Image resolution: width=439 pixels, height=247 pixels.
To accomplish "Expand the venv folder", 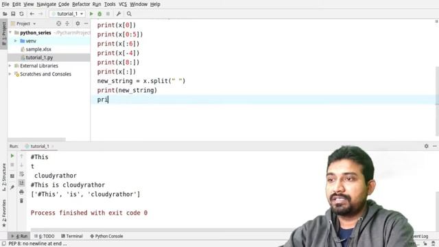I will pos(16,41).
